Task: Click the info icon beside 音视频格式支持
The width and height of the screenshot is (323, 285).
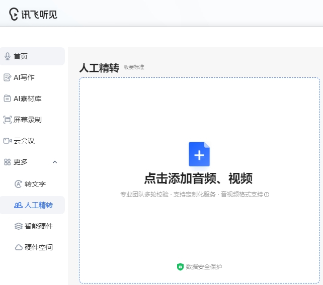Action: pyautogui.click(x=267, y=195)
